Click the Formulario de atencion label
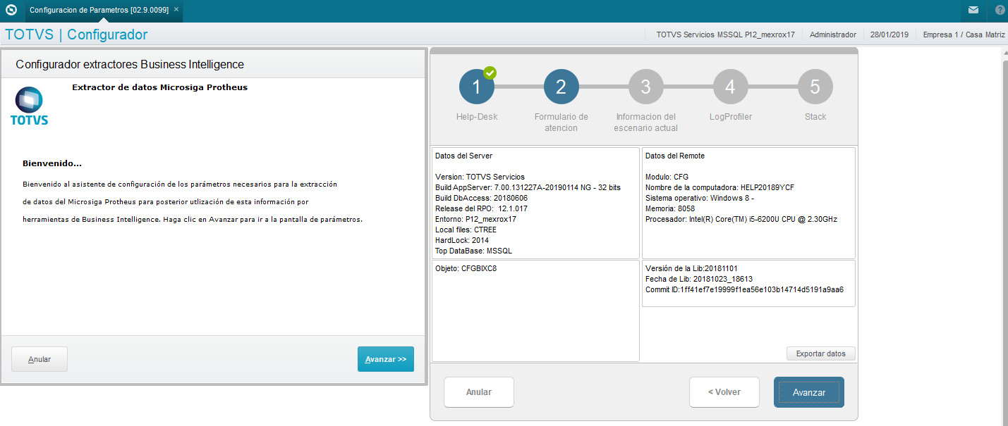This screenshot has width=1008, height=426. point(561,123)
